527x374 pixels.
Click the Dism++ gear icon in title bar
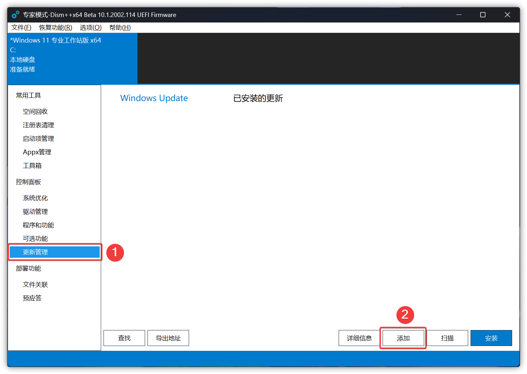(x=15, y=15)
